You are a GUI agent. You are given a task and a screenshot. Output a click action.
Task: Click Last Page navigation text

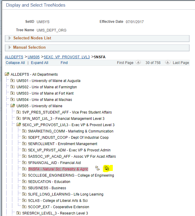tap(181, 63)
